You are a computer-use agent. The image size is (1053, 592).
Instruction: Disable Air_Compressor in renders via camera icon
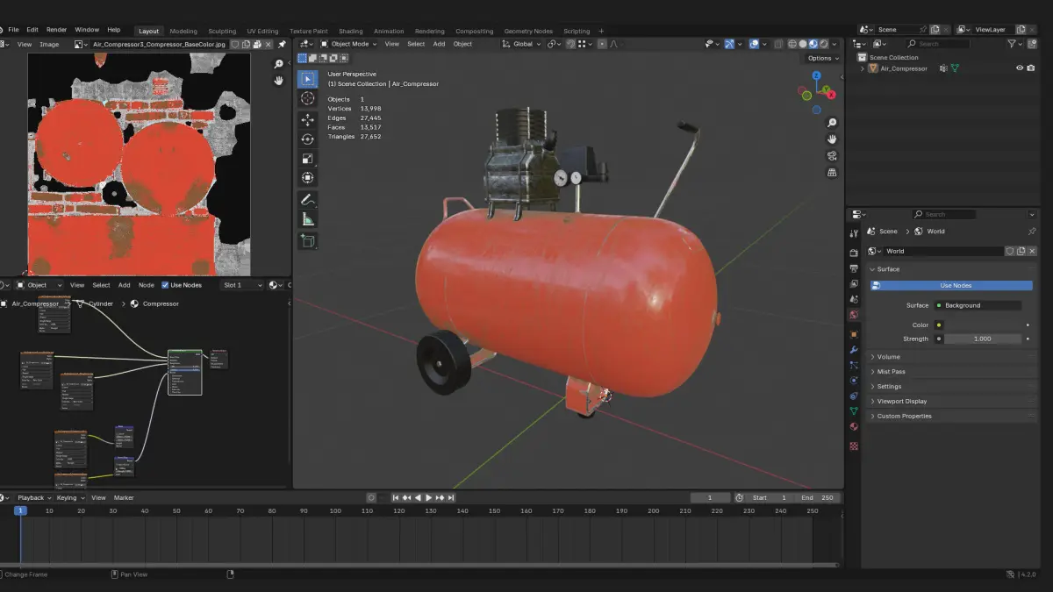1031,68
